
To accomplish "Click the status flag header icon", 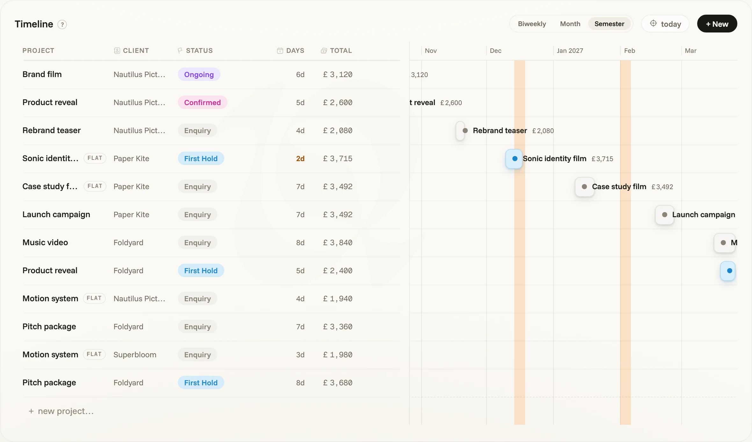I will coord(180,51).
